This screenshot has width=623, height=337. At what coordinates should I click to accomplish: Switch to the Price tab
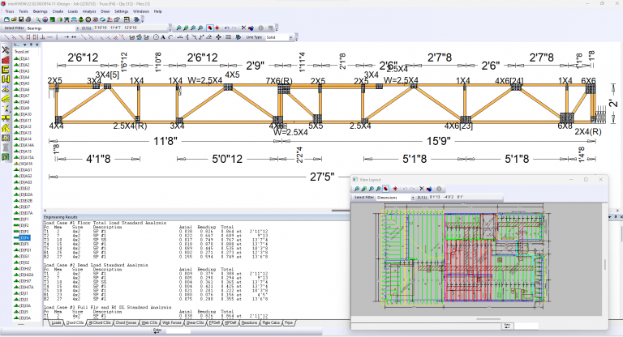[289, 323]
